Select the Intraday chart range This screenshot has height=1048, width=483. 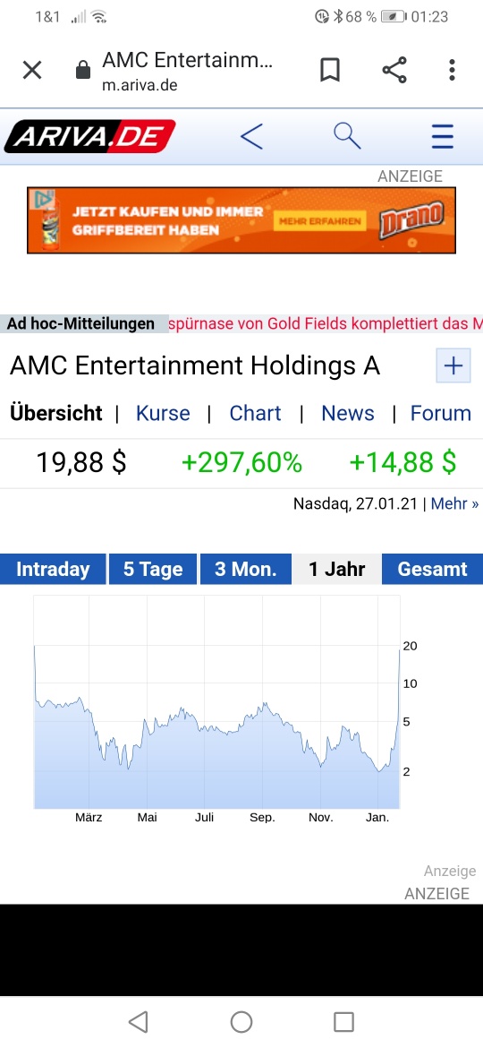53,569
